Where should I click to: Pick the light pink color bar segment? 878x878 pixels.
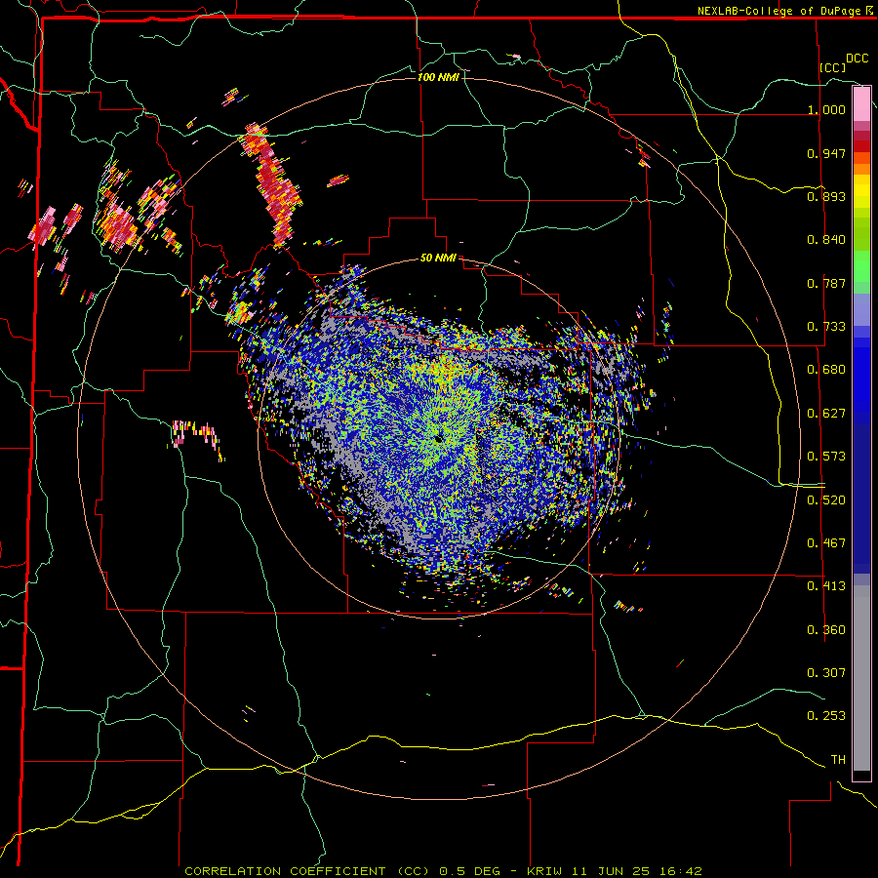(x=861, y=104)
